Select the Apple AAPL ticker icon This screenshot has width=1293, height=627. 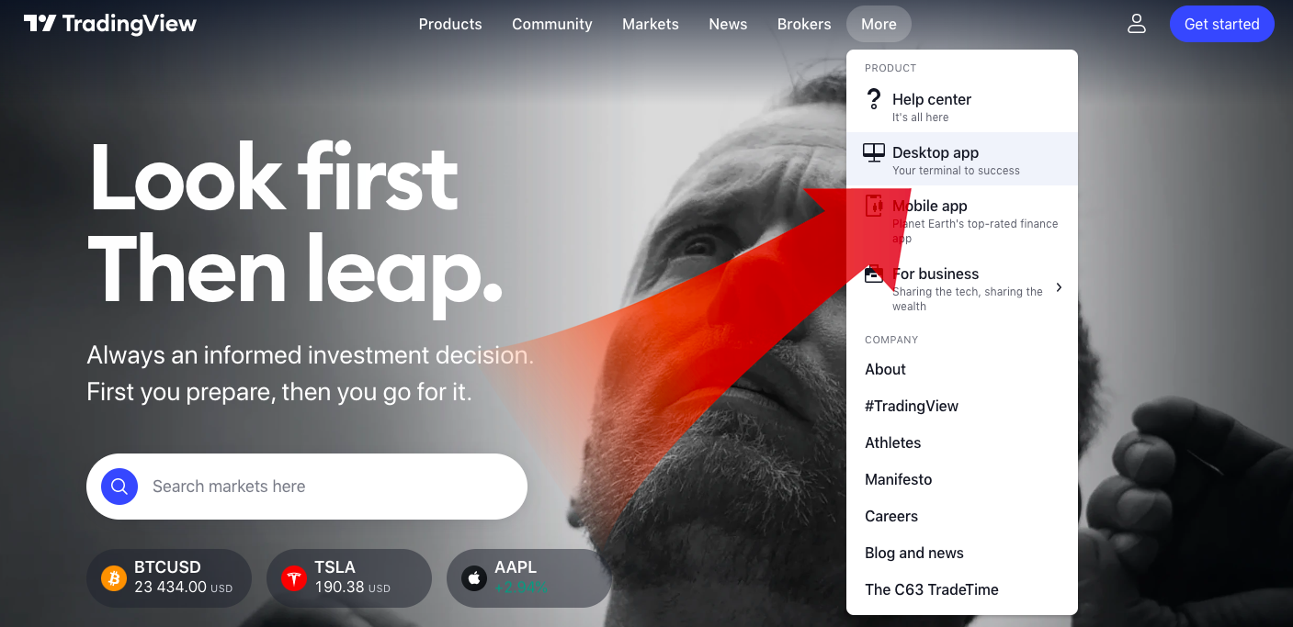point(474,578)
